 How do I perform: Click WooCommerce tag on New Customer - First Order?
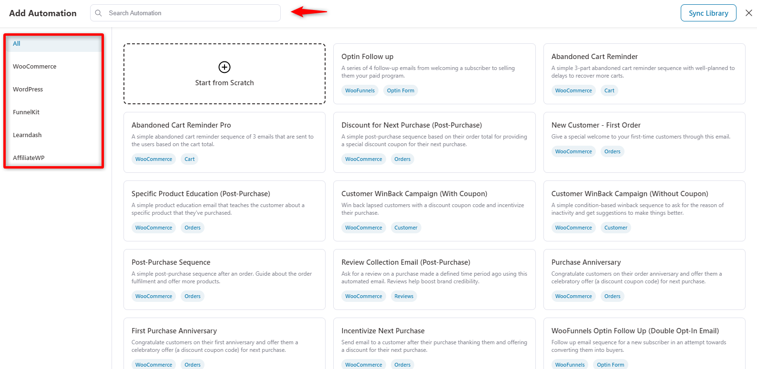573,151
